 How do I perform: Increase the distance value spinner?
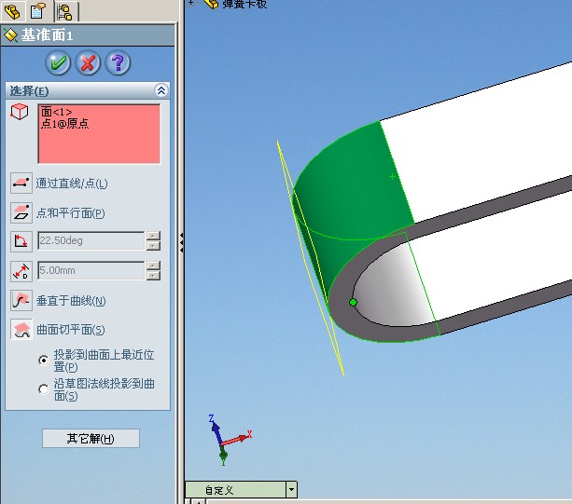pyautogui.click(x=153, y=266)
